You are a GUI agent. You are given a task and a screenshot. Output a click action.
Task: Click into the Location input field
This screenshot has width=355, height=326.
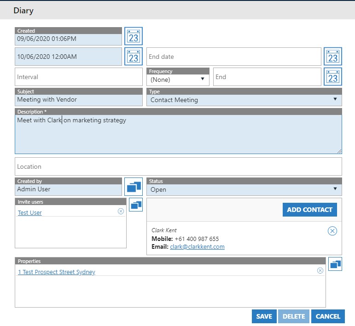pyautogui.click(x=178, y=166)
